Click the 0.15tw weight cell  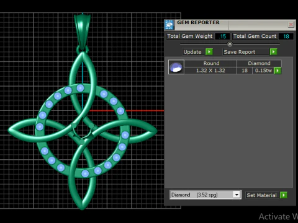coord(263,71)
